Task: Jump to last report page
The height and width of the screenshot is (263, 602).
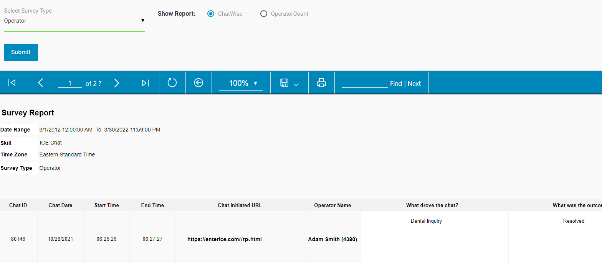Action: click(x=145, y=83)
